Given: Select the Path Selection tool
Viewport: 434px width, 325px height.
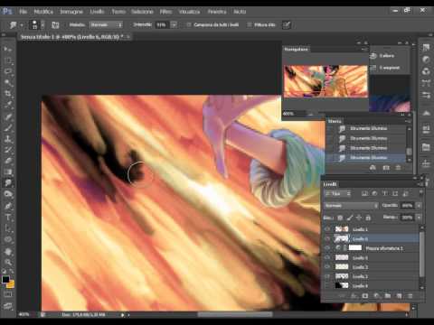Looking at the screenshot, I should click(8, 228).
